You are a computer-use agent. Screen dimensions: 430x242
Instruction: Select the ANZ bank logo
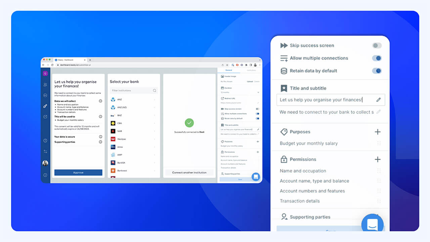[112, 99]
